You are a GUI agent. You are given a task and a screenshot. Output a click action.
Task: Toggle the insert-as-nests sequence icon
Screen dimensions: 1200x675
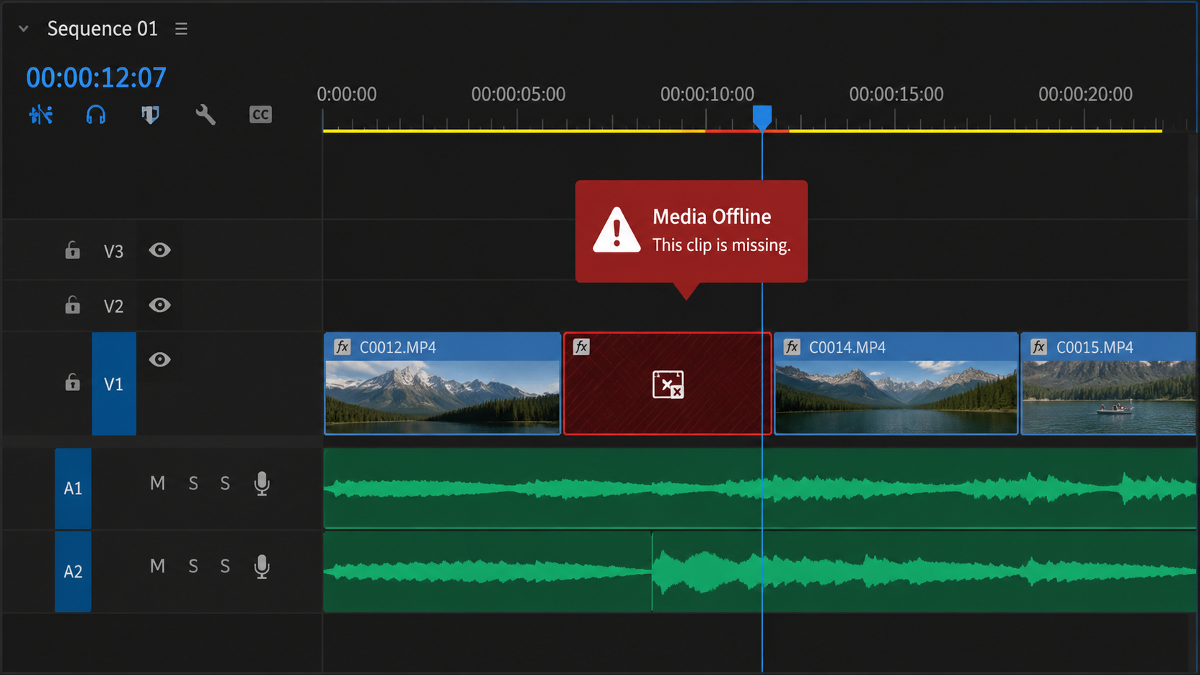pyautogui.click(x=41, y=115)
